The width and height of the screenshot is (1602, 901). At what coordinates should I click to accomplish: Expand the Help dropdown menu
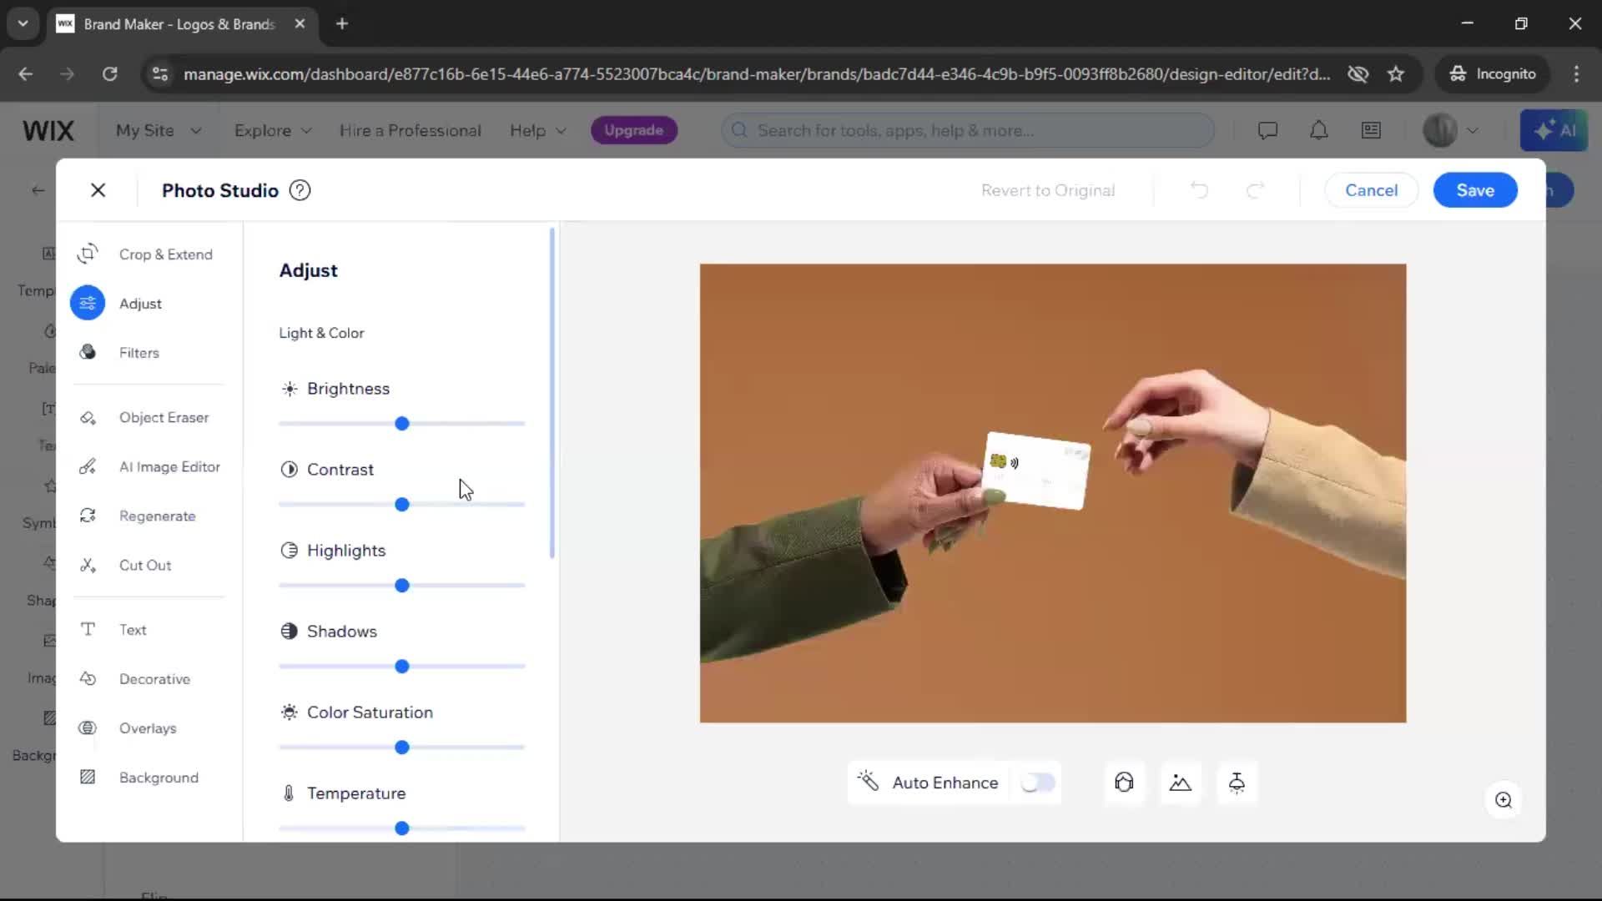click(538, 130)
